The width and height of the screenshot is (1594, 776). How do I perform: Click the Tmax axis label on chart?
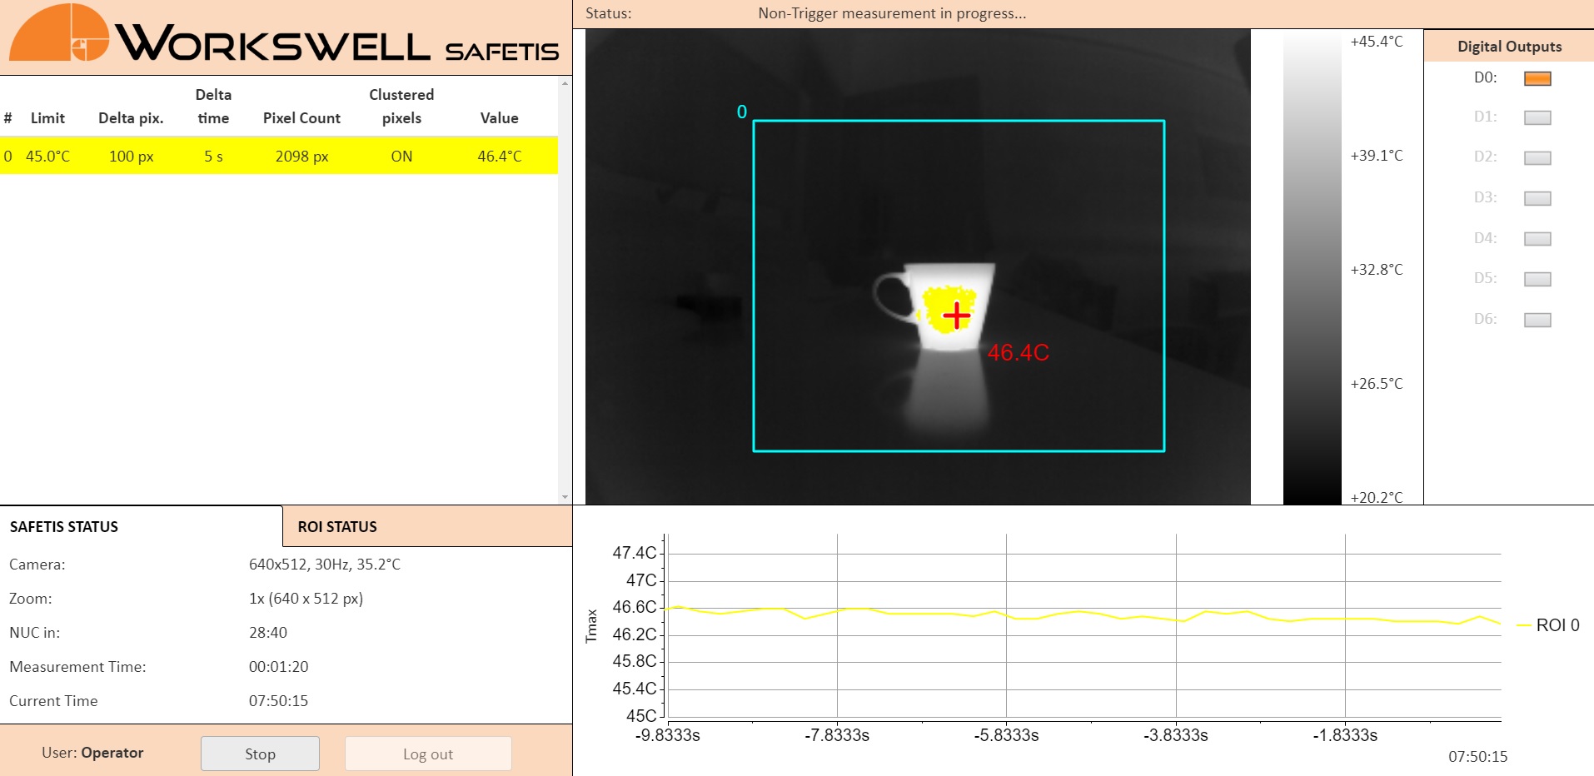592,626
